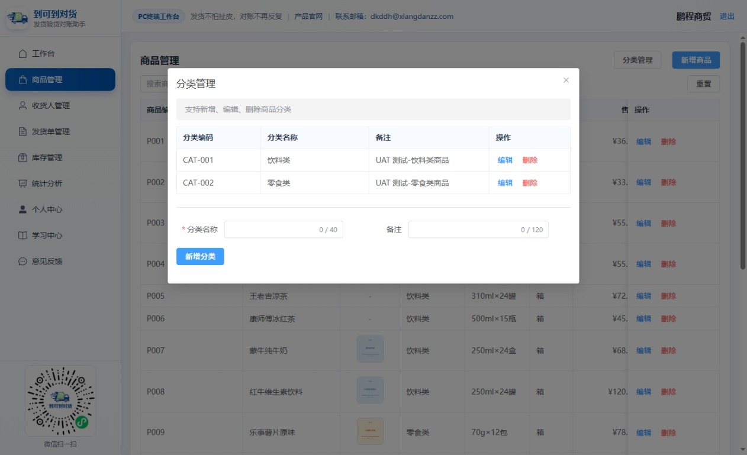Click cell text CAT-001
Image resolution: width=747 pixels, height=455 pixels.
[198, 160]
